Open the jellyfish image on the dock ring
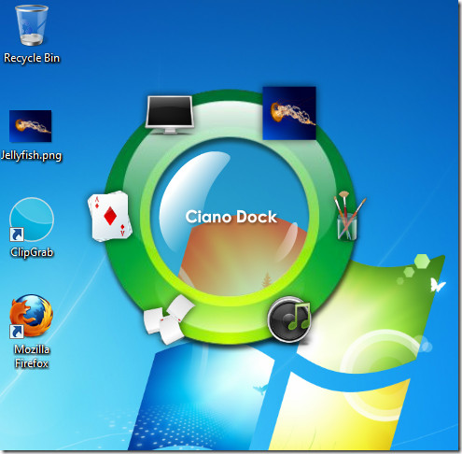Image resolution: width=462 pixels, height=454 pixels. point(289,113)
